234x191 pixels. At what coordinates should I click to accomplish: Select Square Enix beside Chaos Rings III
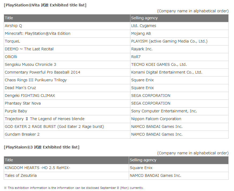[179, 80]
